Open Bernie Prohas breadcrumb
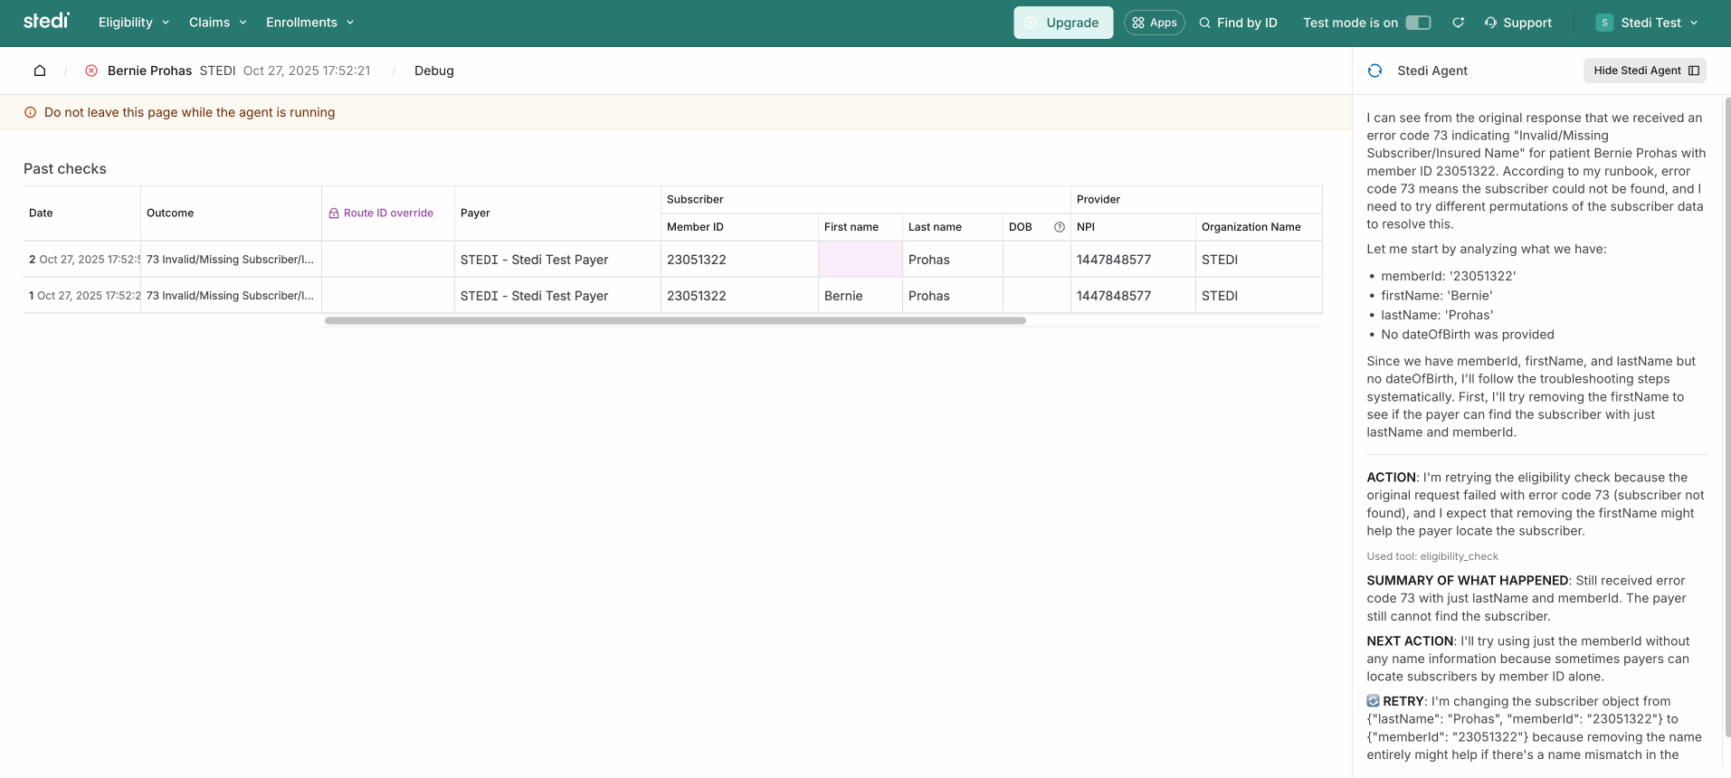The height and width of the screenshot is (778, 1731). pyautogui.click(x=149, y=71)
